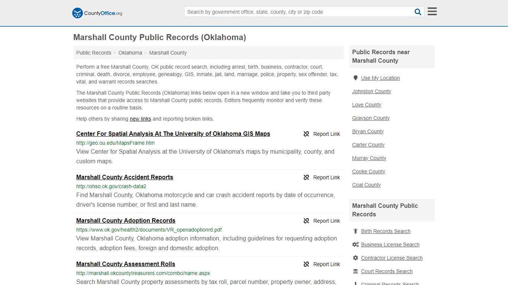Click the Contractor License Search gear icon
508x285 pixels.
pos(356,258)
